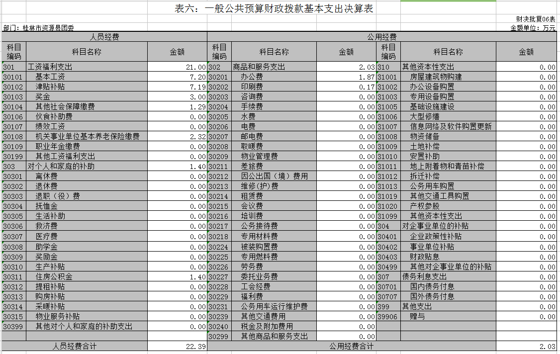Click the 工资福利支出 amount cell showing 21.00

pyautogui.click(x=177, y=67)
